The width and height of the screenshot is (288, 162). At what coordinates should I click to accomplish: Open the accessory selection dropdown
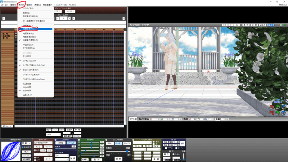click(x=142, y=143)
